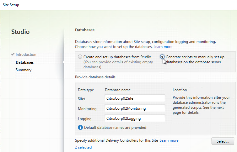Click the Location description text

point(201,105)
